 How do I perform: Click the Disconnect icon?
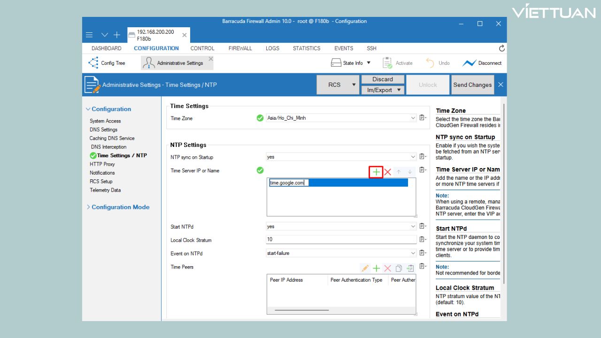coord(469,63)
